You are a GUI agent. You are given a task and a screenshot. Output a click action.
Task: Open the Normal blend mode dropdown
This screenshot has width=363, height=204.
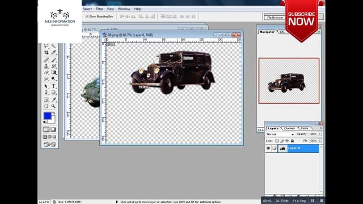point(280,134)
